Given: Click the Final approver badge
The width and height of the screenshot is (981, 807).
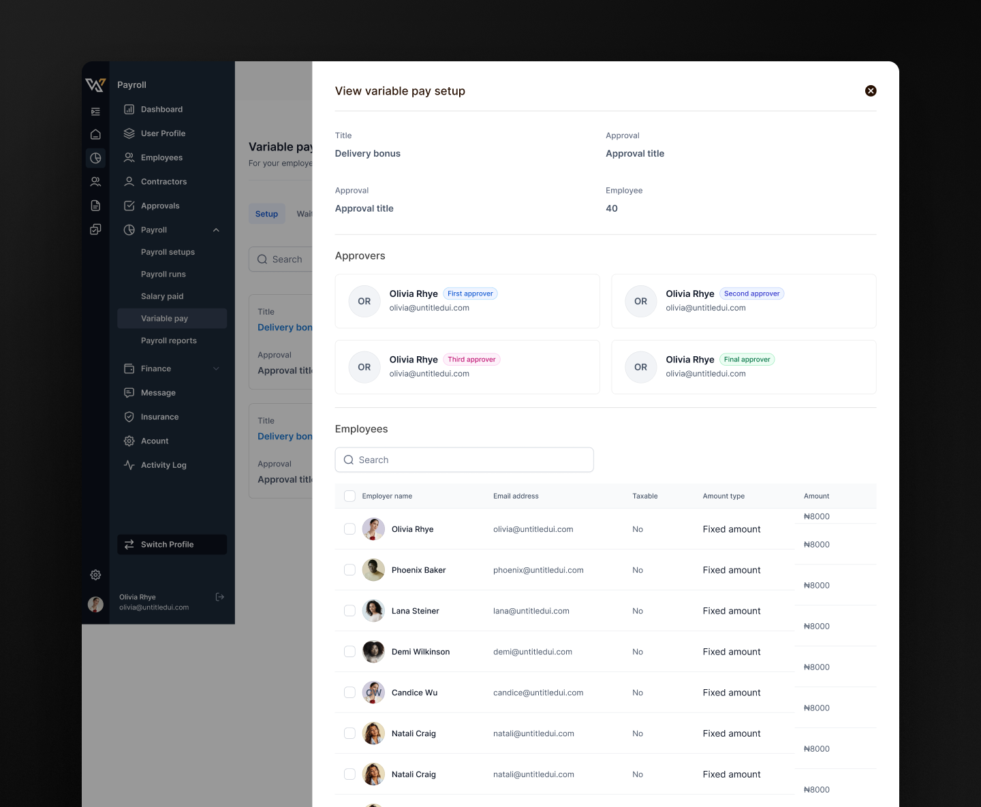Looking at the screenshot, I should point(747,360).
